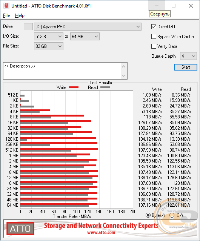This screenshot has height=241, width=200.
Task: Open the Help menu
Action: pos(20,15)
